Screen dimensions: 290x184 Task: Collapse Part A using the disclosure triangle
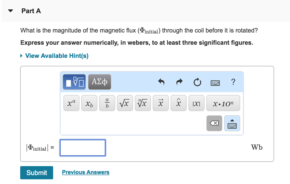point(10,10)
